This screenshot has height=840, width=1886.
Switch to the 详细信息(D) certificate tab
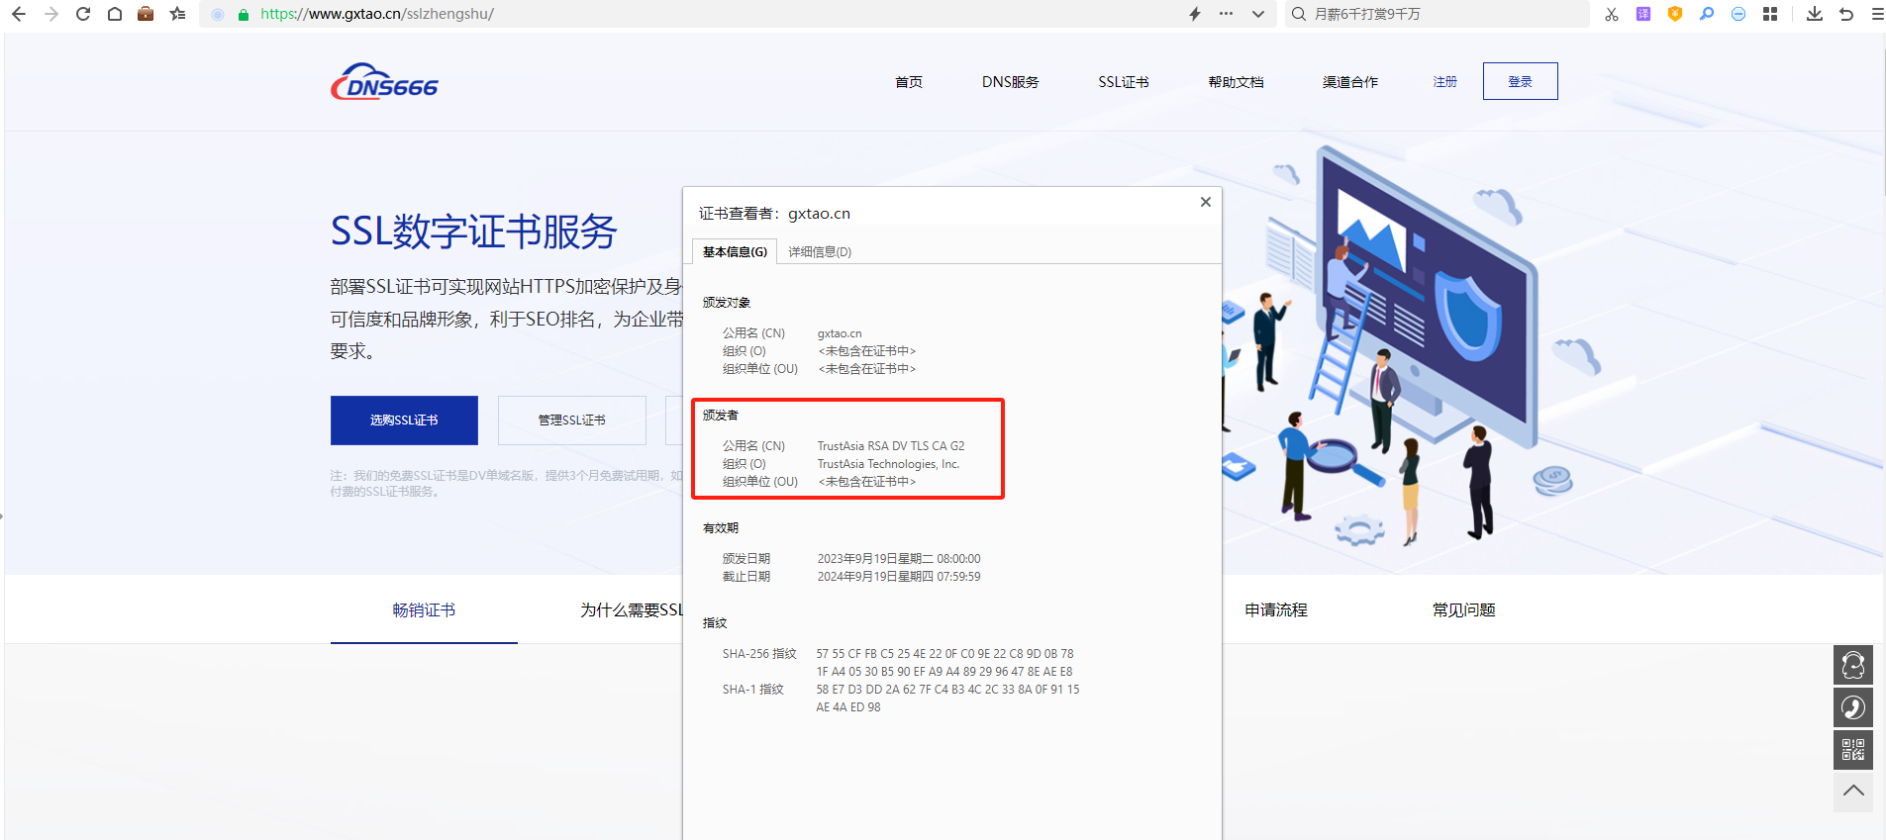(819, 252)
